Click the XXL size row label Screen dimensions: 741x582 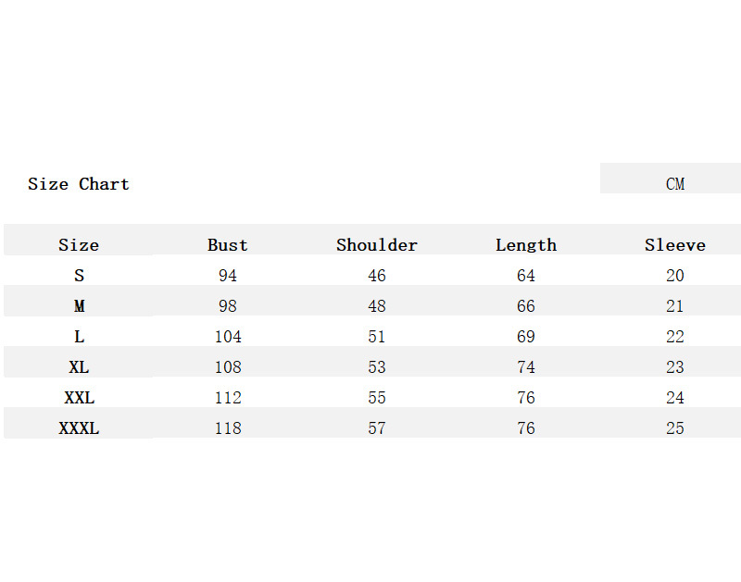coord(79,398)
